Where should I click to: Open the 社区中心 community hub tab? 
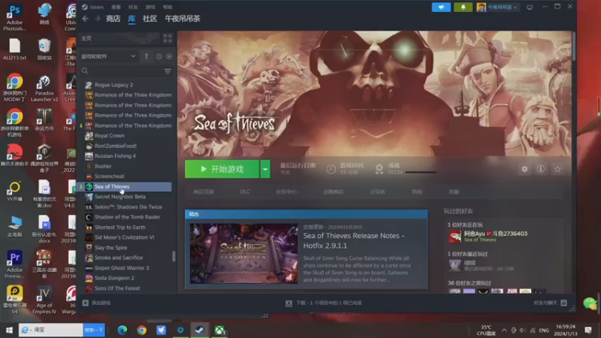coord(286,192)
